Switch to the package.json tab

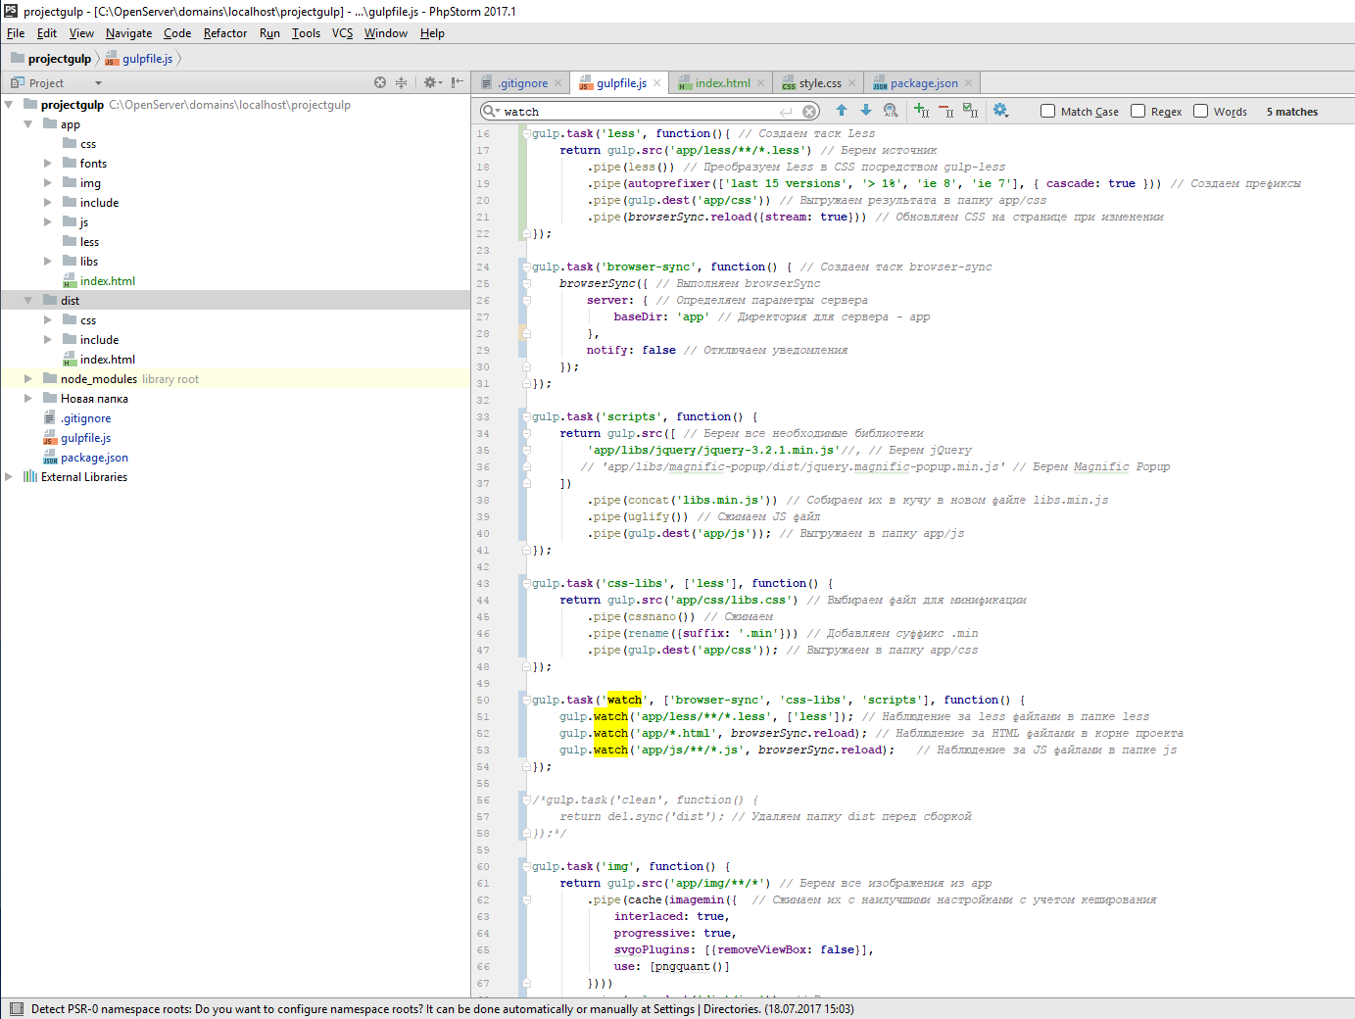(x=924, y=83)
